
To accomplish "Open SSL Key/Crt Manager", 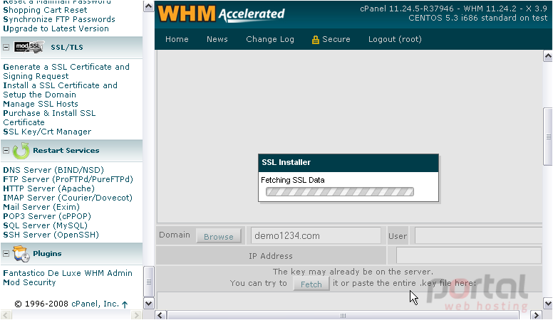I will [47, 132].
